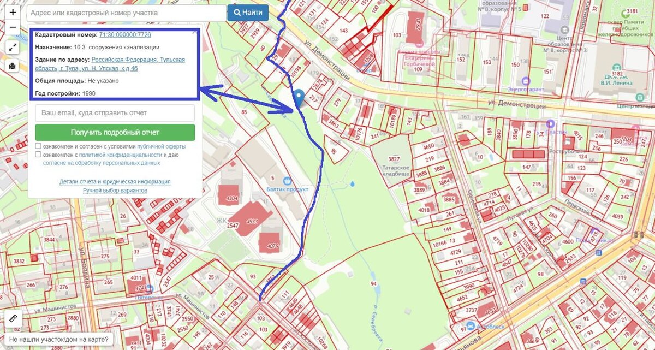Open the building address link in Тула
655x350 pixels.
tap(110, 64)
